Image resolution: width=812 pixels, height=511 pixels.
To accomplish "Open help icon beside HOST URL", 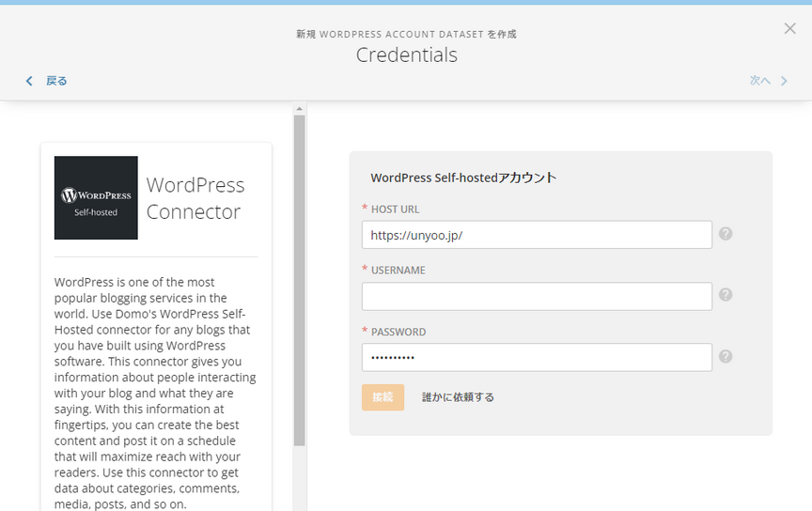I will pyautogui.click(x=726, y=234).
